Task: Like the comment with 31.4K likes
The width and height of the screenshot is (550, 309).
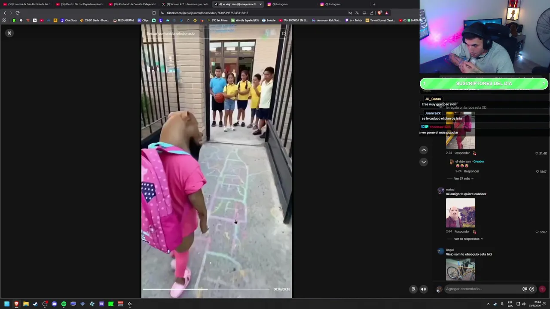Action: pos(537,153)
